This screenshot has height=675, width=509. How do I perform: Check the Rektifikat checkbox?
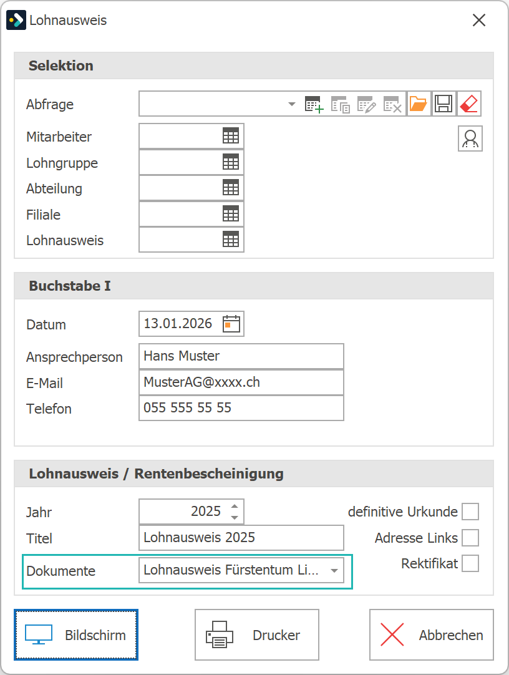click(470, 563)
